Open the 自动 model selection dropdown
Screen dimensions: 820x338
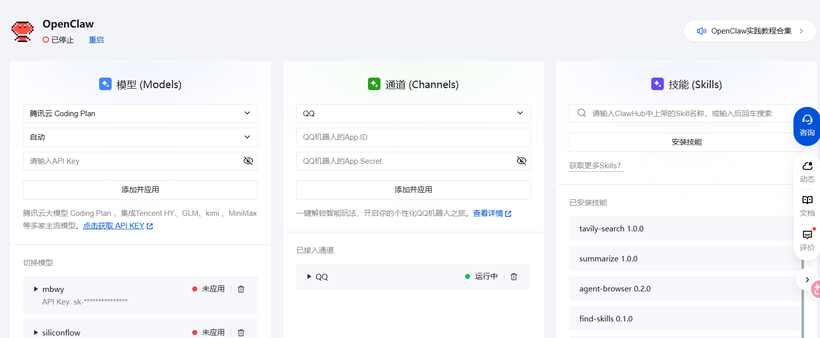click(x=140, y=137)
